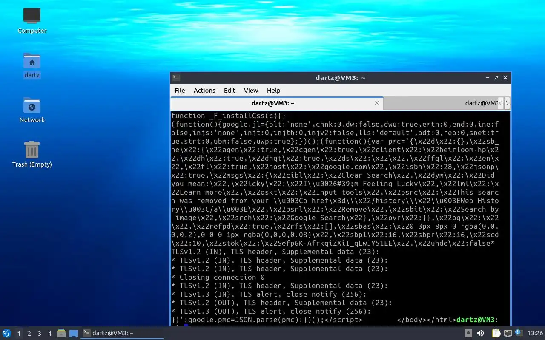Viewport: 545px width, 340px height.
Task: Close the first terminal tab
Action: click(377, 103)
